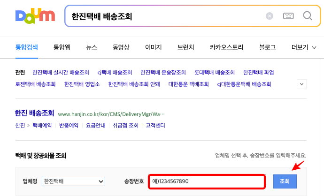Image resolution: width=324 pixels, height=196 pixels.
Task: Submit search with magnifier icon
Action: [308, 15]
